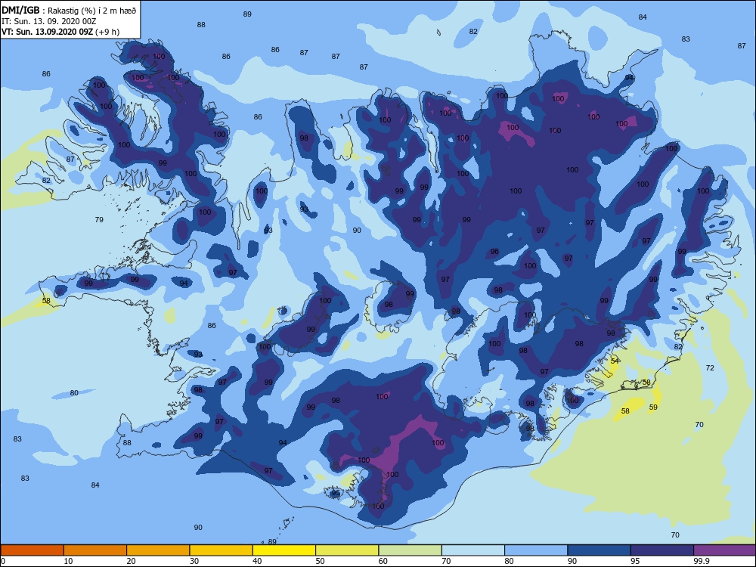The height and width of the screenshot is (567, 756).
Task: Click the 'DMI/IGB : Rakastig (%) í 2 m hæð' title
Action: (x=69, y=11)
